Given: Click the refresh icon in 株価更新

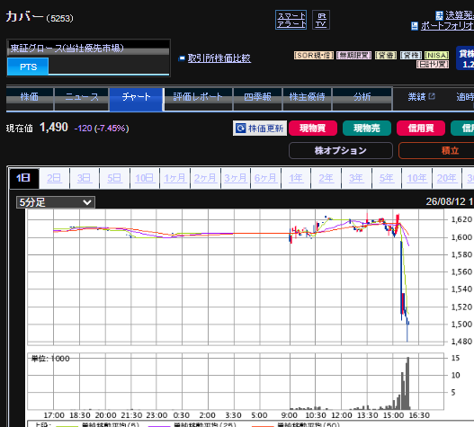Looking at the screenshot, I should (x=241, y=129).
